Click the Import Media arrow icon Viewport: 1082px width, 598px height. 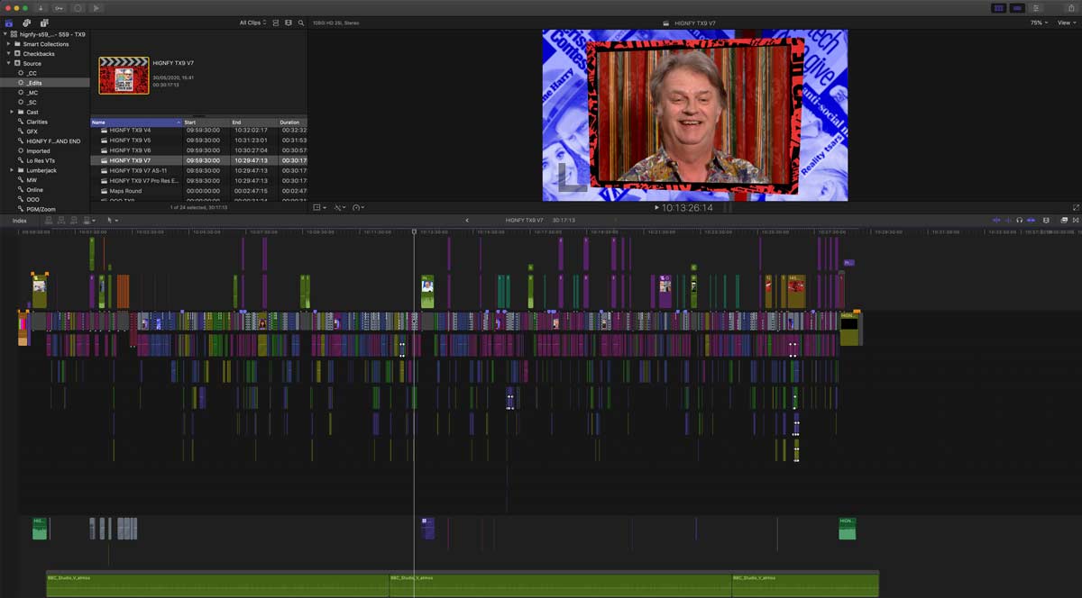pyautogui.click(x=41, y=8)
